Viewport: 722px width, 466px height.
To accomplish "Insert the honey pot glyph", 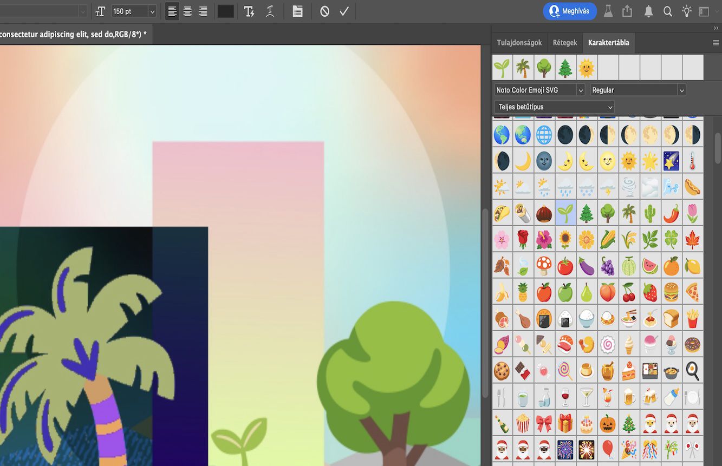I will tap(608, 371).
